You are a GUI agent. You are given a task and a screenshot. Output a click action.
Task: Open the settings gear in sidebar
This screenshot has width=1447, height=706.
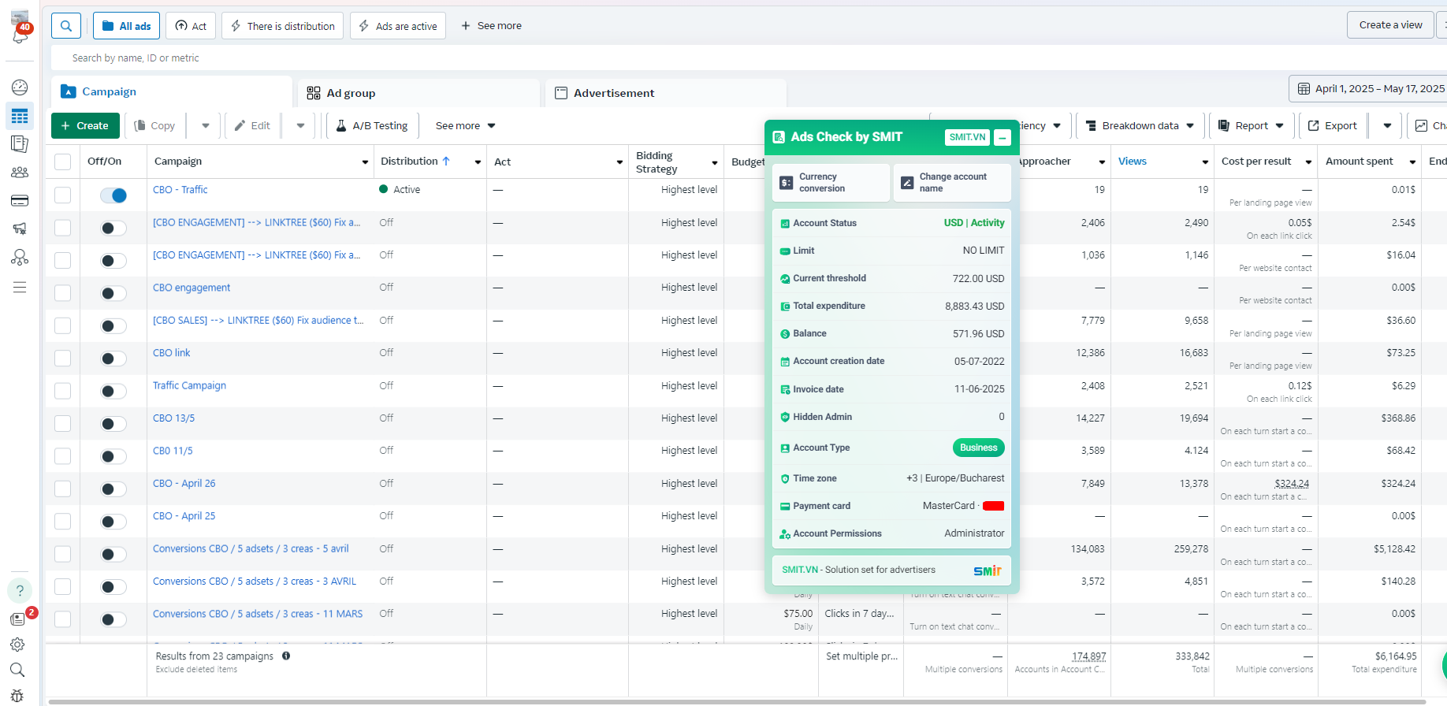[x=17, y=645]
